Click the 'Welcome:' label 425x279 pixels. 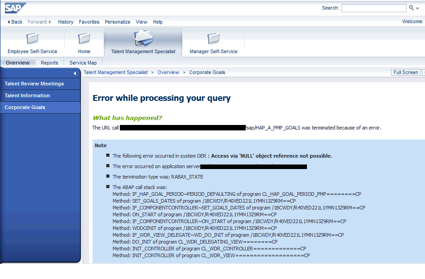coord(413,21)
